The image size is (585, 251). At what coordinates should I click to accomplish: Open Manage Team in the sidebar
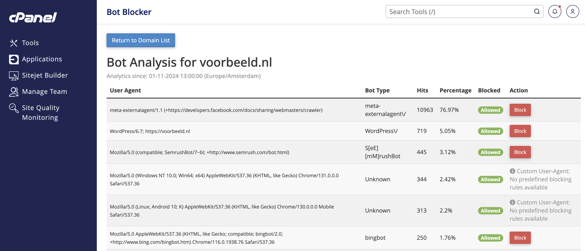(44, 91)
